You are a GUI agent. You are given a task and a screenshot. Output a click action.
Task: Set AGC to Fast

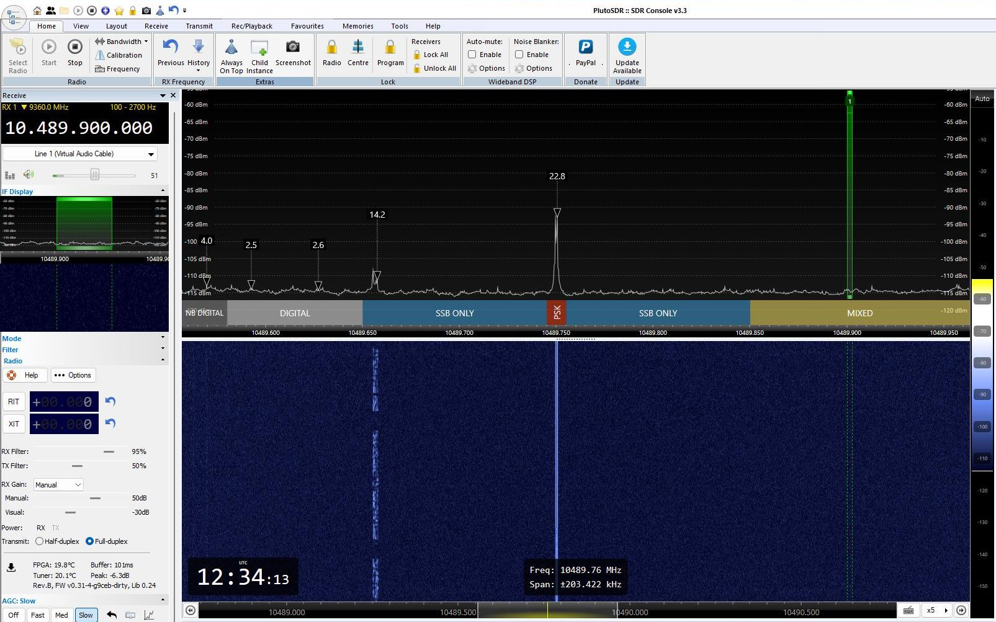click(x=38, y=615)
